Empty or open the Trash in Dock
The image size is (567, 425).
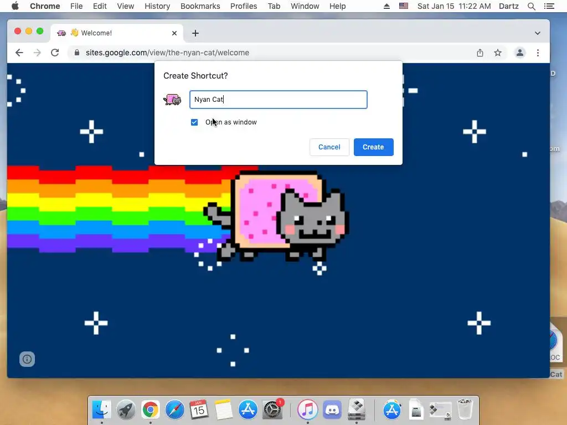pyautogui.click(x=465, y=409)
